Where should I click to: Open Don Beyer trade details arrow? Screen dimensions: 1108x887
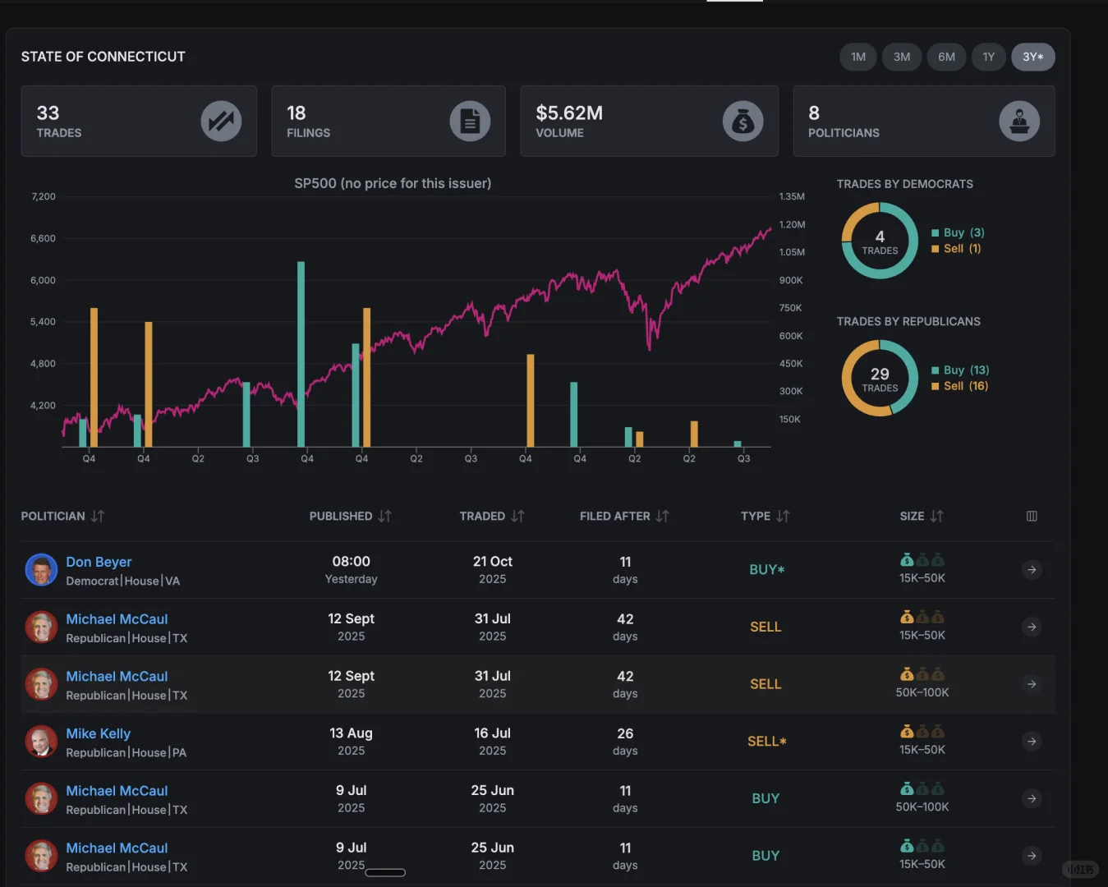(x=1032, y=570)
